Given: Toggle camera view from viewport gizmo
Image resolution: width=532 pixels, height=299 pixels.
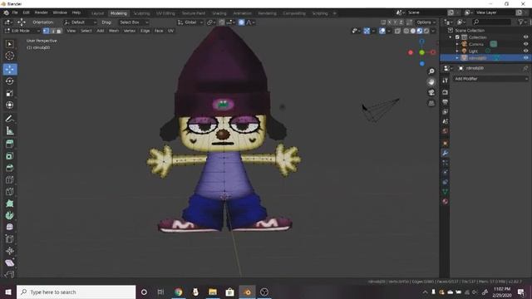Looking at the screenshot, I should pyautogui.click(x=431, y=92).
